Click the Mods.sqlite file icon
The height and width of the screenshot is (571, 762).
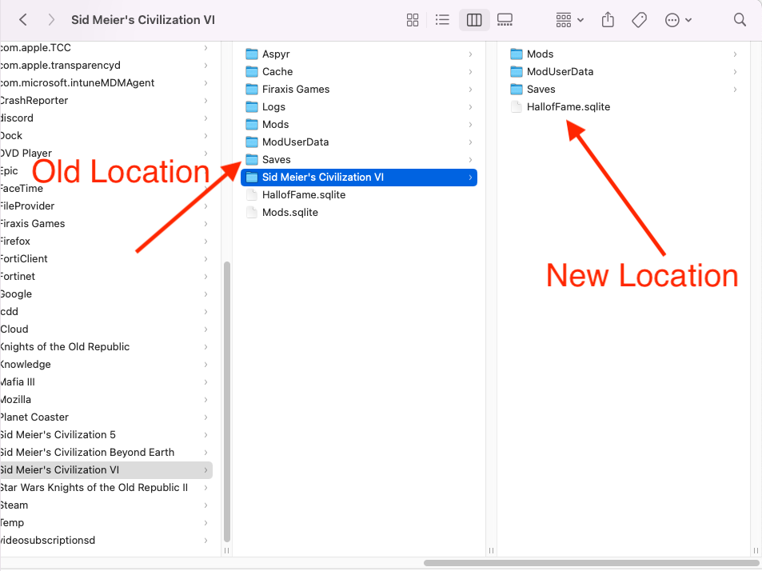(252, 213)
